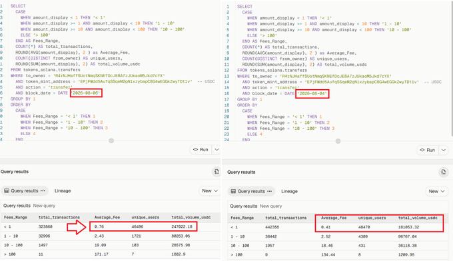Click the '-- USDC' comment in right editor
The image size is (453, 261).
coord(433,82)
